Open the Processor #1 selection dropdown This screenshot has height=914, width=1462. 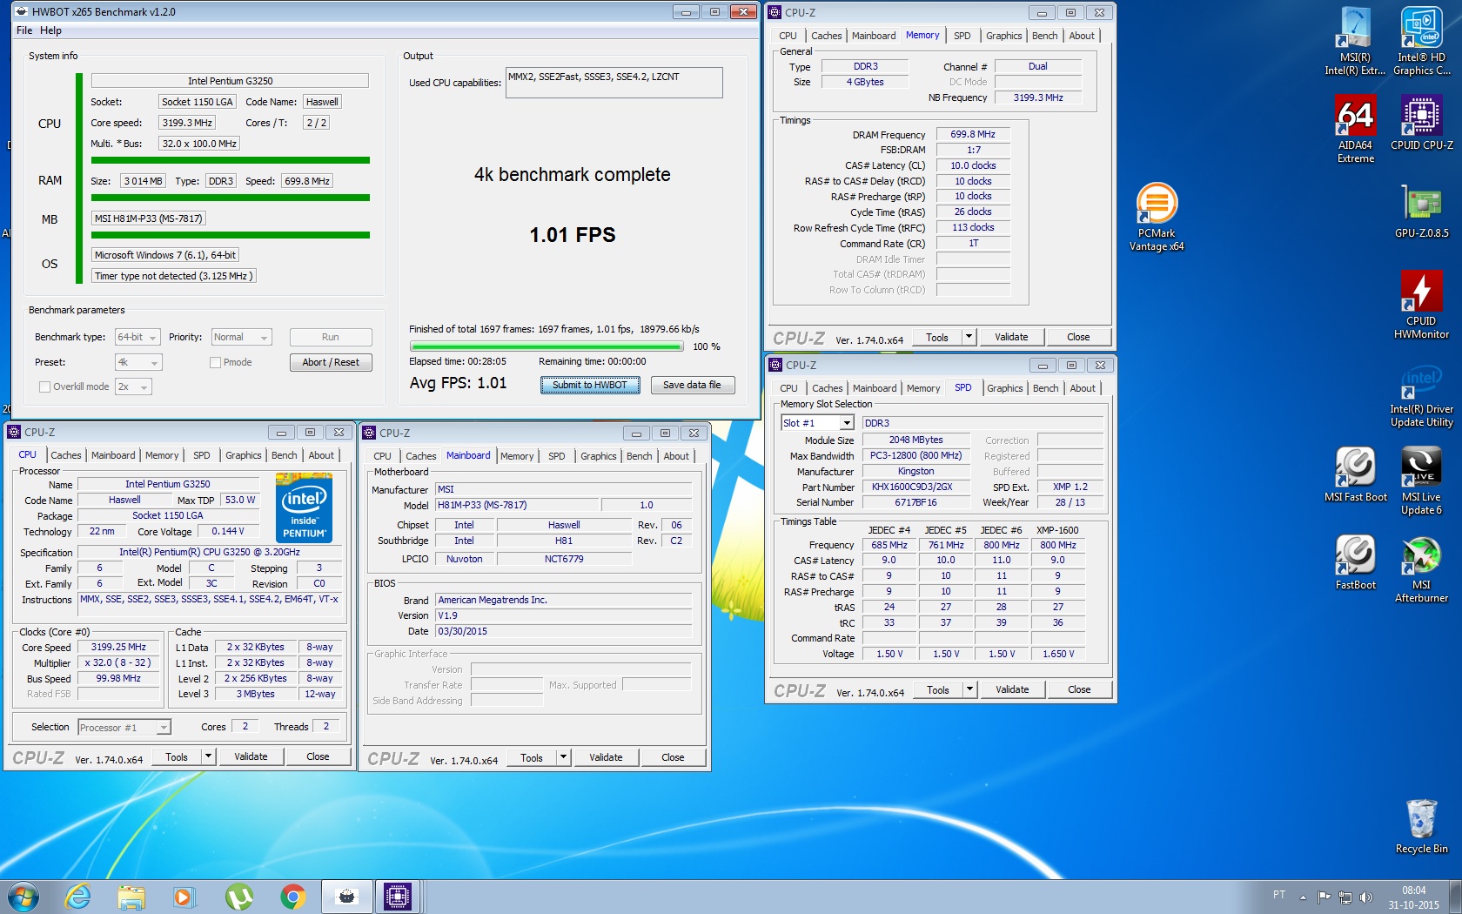pos(124,728)
